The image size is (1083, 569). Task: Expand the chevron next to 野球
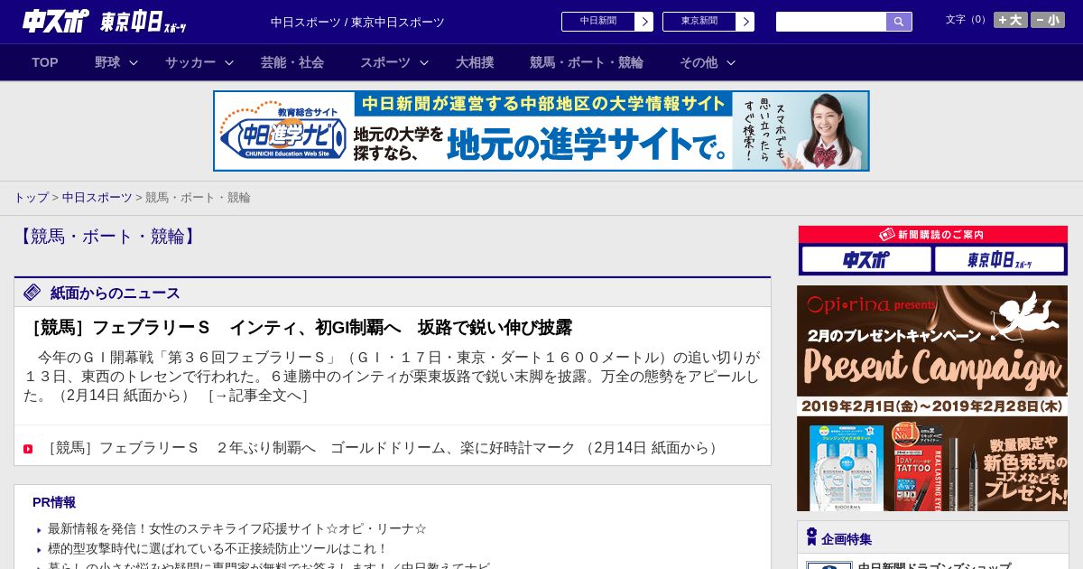pyautogui.click(x=134, y=62)
